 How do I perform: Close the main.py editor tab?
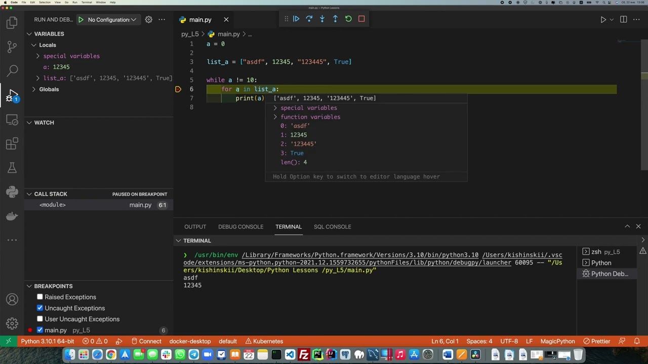[226, 20]
